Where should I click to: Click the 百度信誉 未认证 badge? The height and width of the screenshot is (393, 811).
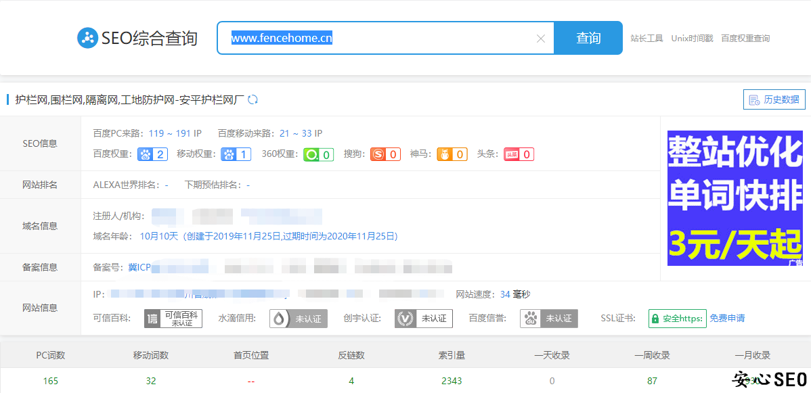click(x=549, y=319)
